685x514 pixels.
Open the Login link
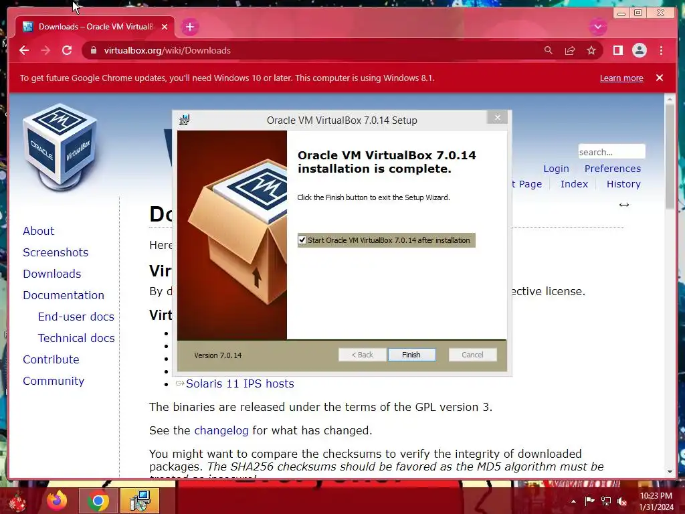[x=556, y=168]
